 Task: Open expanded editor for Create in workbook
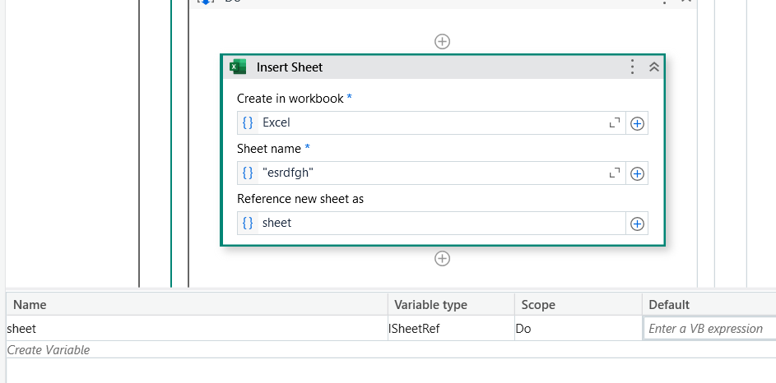[614, 123]
